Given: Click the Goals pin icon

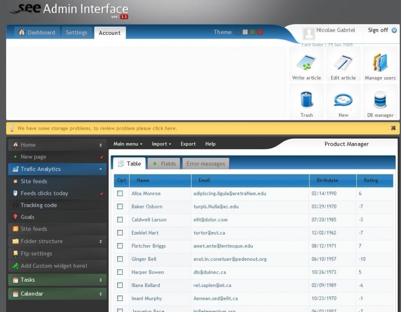Looking at the screenshot, I should pyautogui.click(x=15, y=217).
